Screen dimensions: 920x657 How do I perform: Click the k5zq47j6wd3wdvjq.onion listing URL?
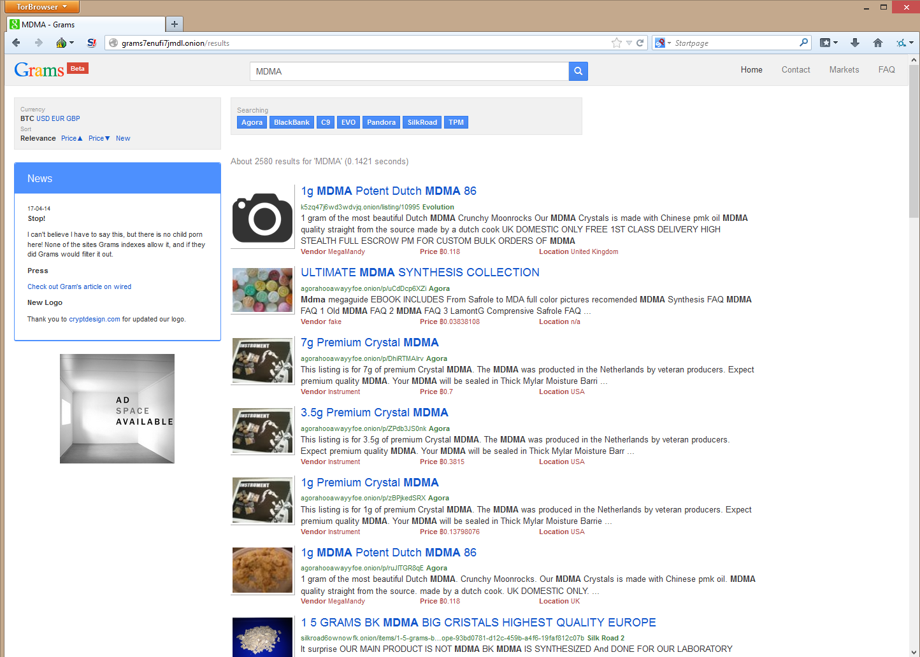360,207
